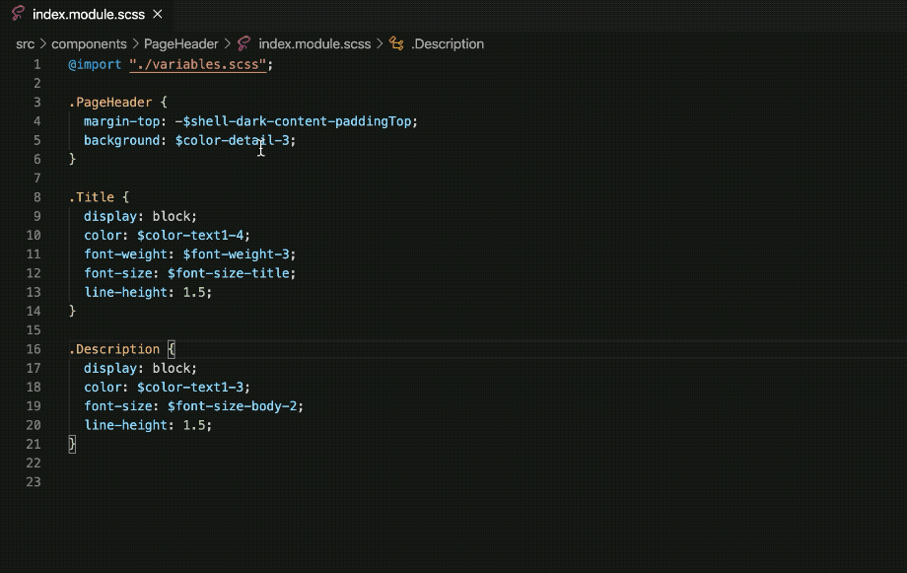
Task: Expand breadcrumb chevron after src
Action: [x=42, y=44]
